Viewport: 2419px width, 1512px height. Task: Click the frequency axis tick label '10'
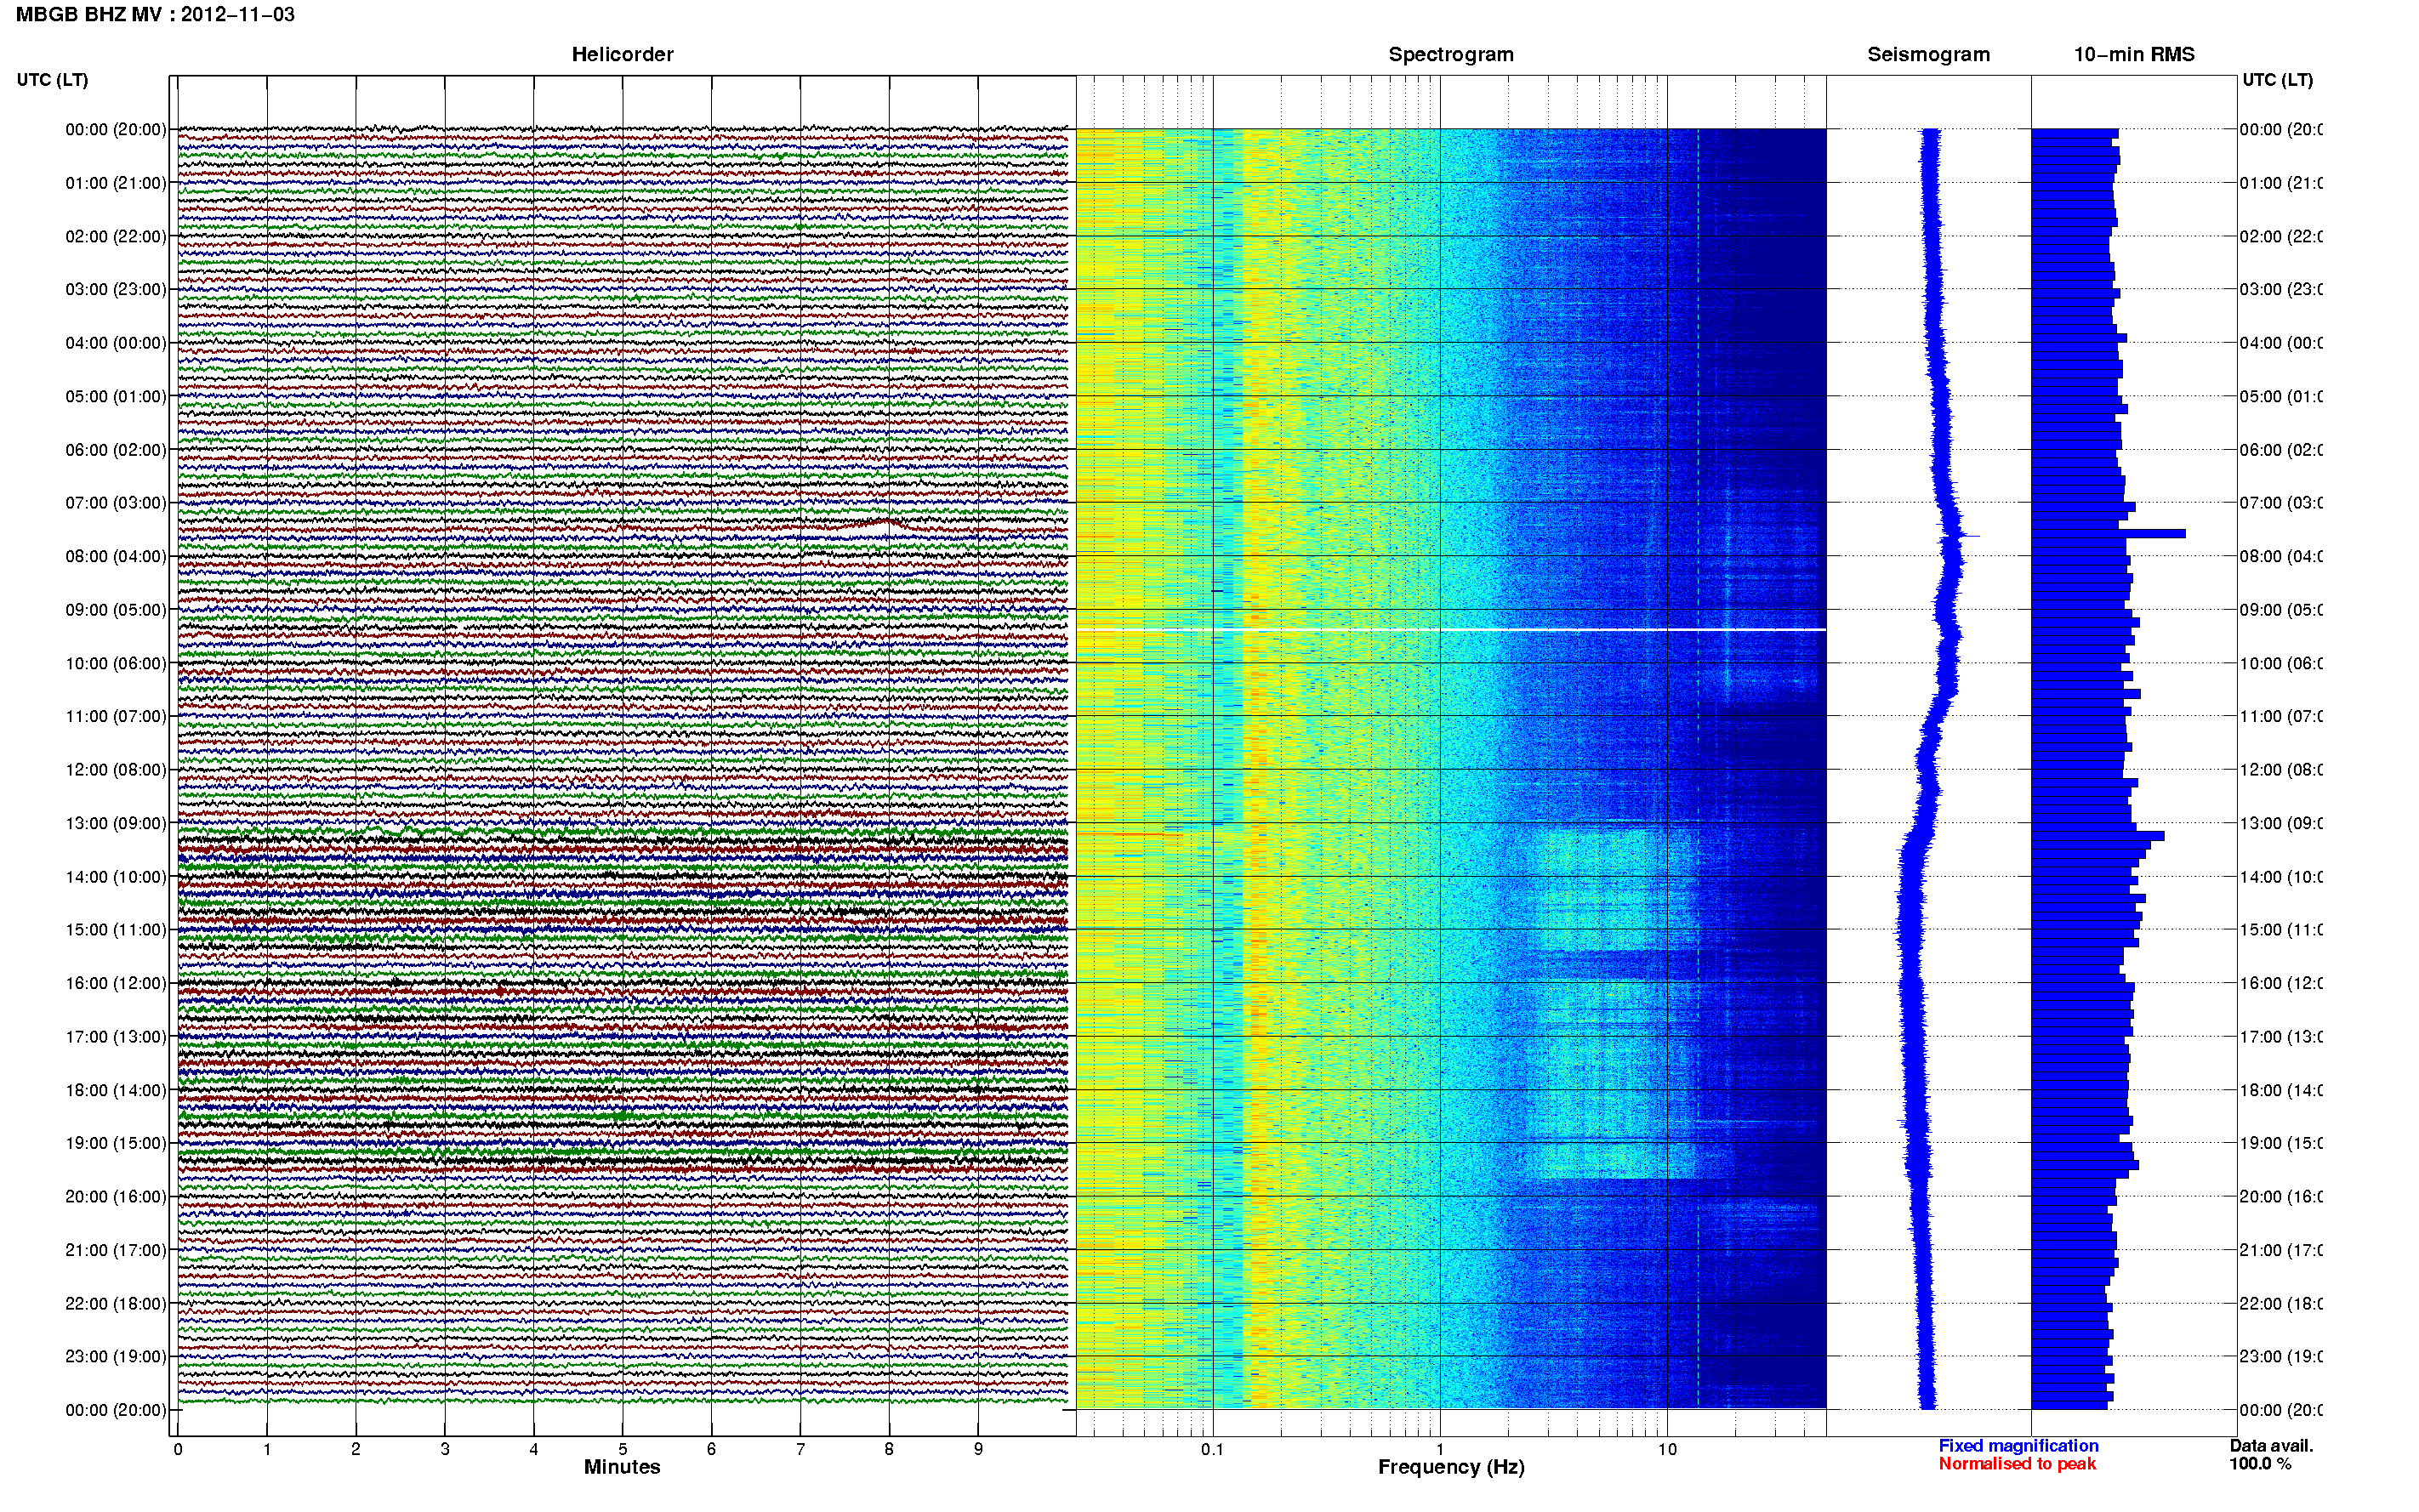(1667, 1449)
